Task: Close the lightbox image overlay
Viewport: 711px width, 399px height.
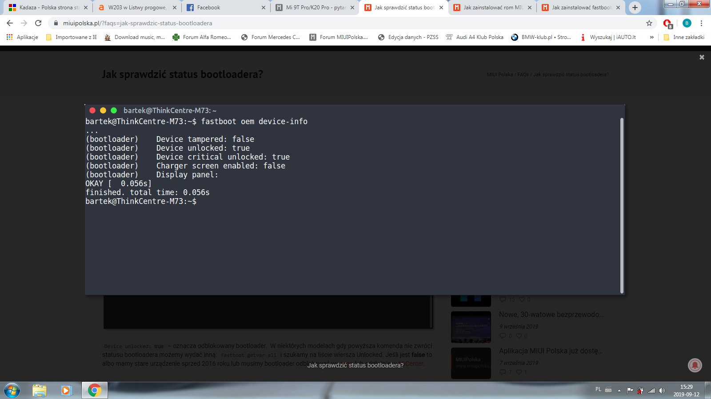Action: coord(702,57)
